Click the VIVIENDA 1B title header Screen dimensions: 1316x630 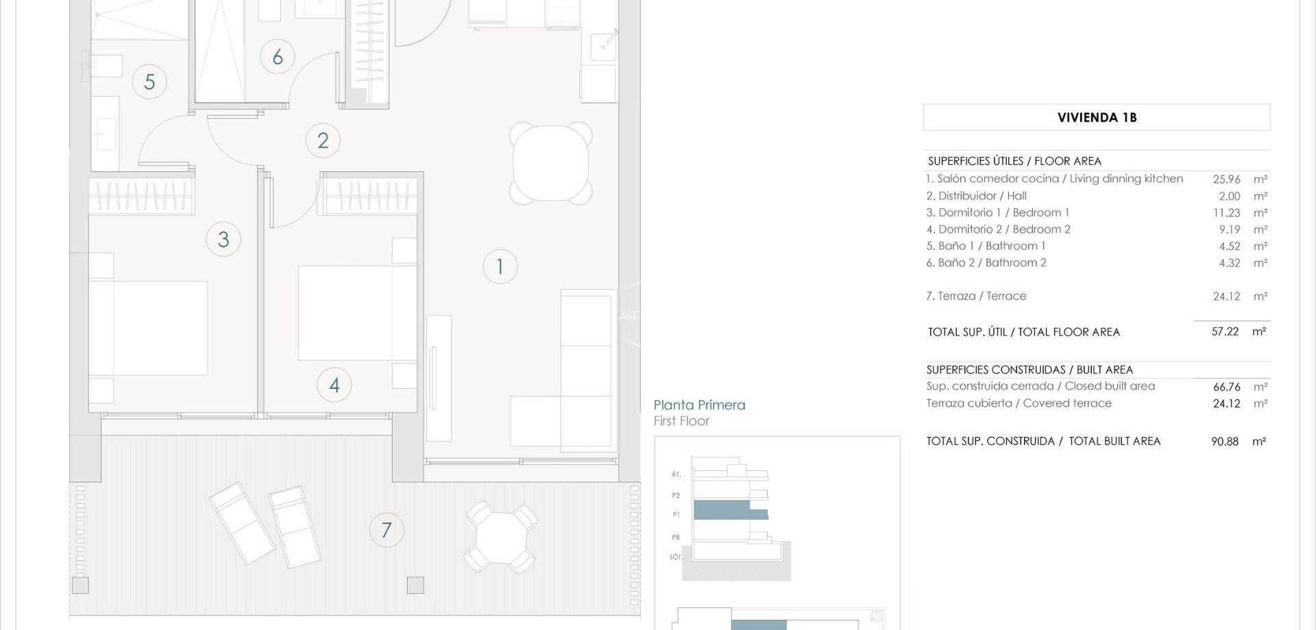(1097, 117)
